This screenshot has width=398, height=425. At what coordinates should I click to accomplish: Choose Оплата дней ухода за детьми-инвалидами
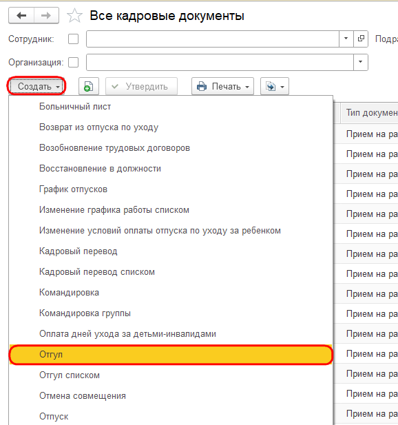[x=171, y=334]
